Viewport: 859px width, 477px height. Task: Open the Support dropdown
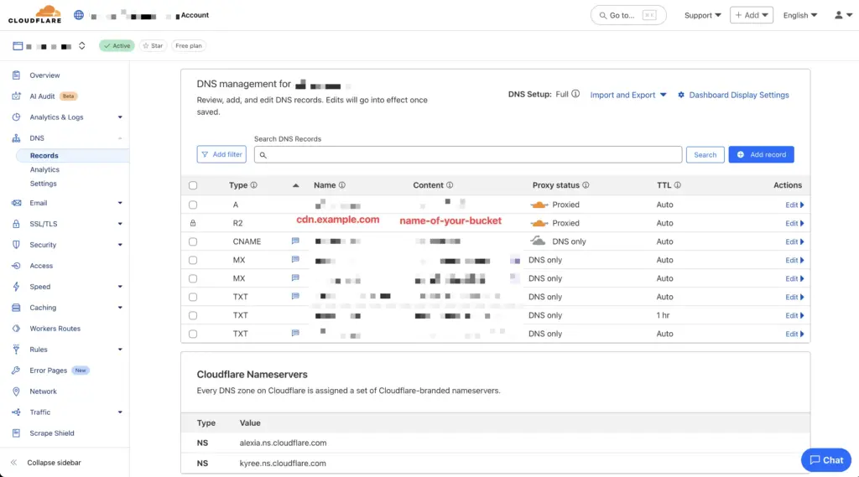point(703,15)
